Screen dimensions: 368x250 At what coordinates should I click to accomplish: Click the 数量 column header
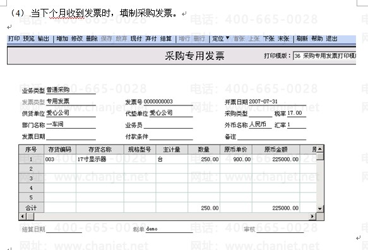pyautogui.click(x=204, y=150)
